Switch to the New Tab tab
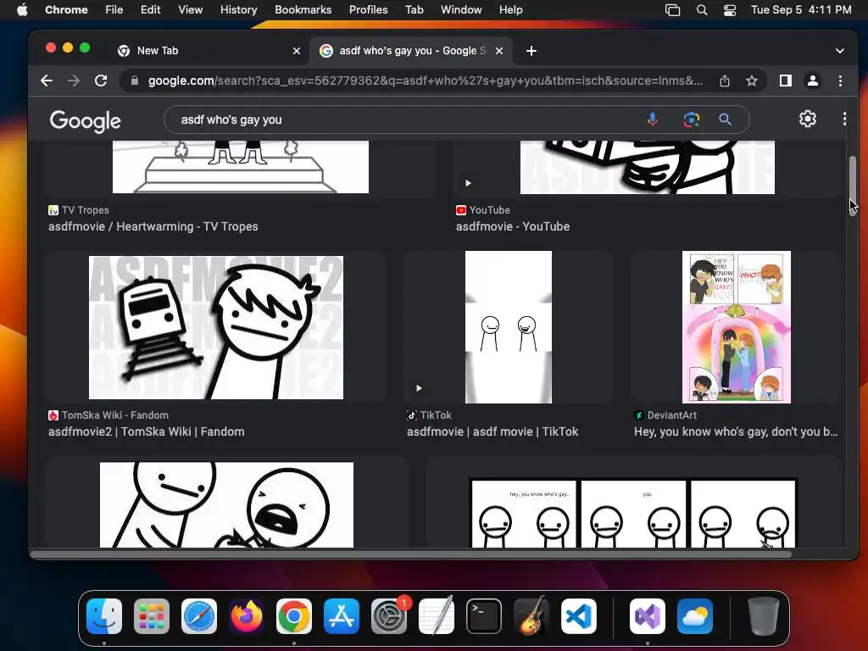 [208, 51]
